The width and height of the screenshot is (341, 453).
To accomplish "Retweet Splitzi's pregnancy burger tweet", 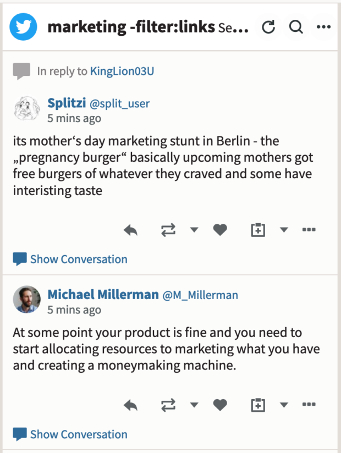I will point(167,230).
